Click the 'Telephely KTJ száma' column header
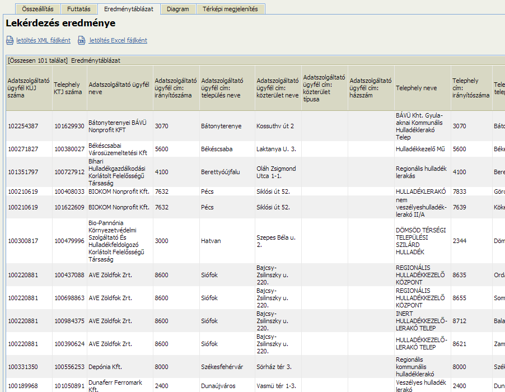 tap(69, 88)
